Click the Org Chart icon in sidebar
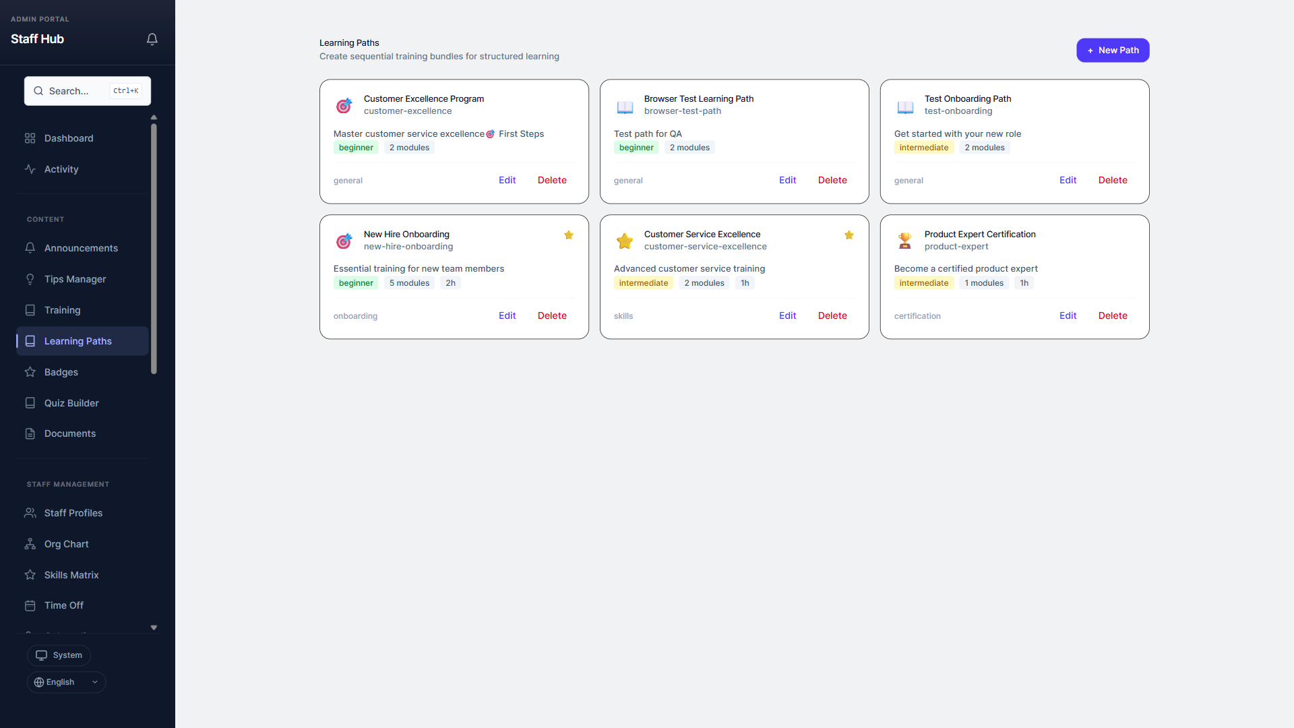 pyautogui.click(x=30, y=544)
